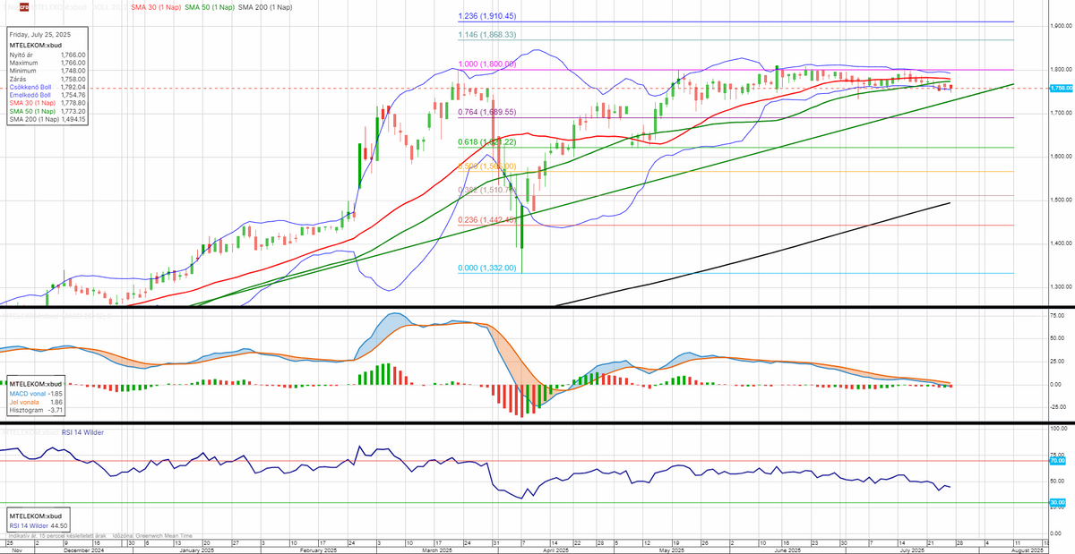The image size is (1075, 554).
Task: Click the blue 70.00 RSI level tag
Action: 1058,461
